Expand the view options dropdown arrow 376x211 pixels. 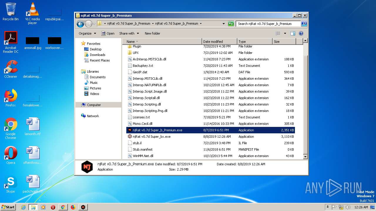[x=285, y=33]
